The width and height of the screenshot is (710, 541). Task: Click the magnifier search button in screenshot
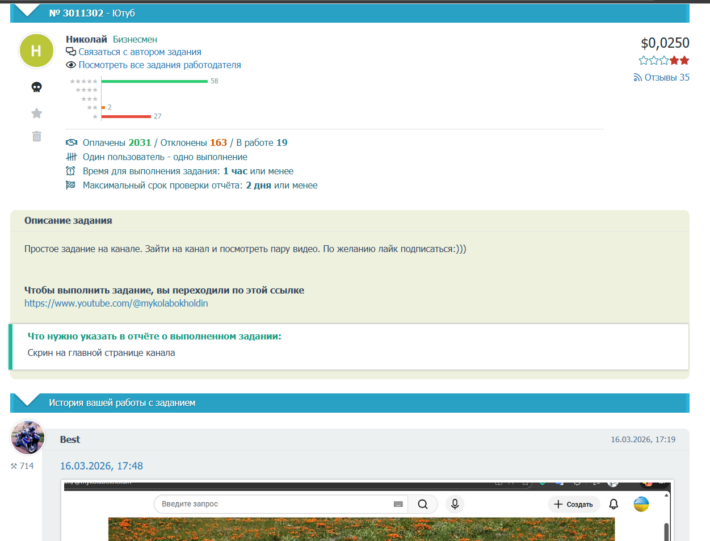click(x=423, y=504)
